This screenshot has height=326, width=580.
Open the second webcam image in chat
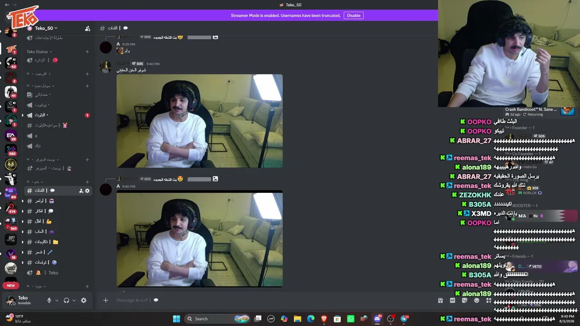tap(199, 239)
